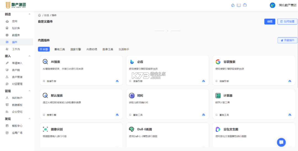Image resolution: width=298 pixels, height=151 pixels.
Task: Click the AI搜索 magnifier icon
Action: (45, 62)
